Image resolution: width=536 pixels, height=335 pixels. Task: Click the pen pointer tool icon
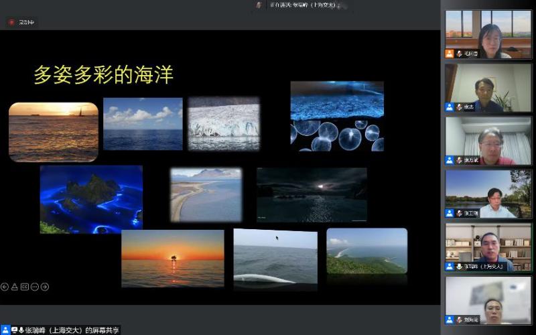(15, 287)
